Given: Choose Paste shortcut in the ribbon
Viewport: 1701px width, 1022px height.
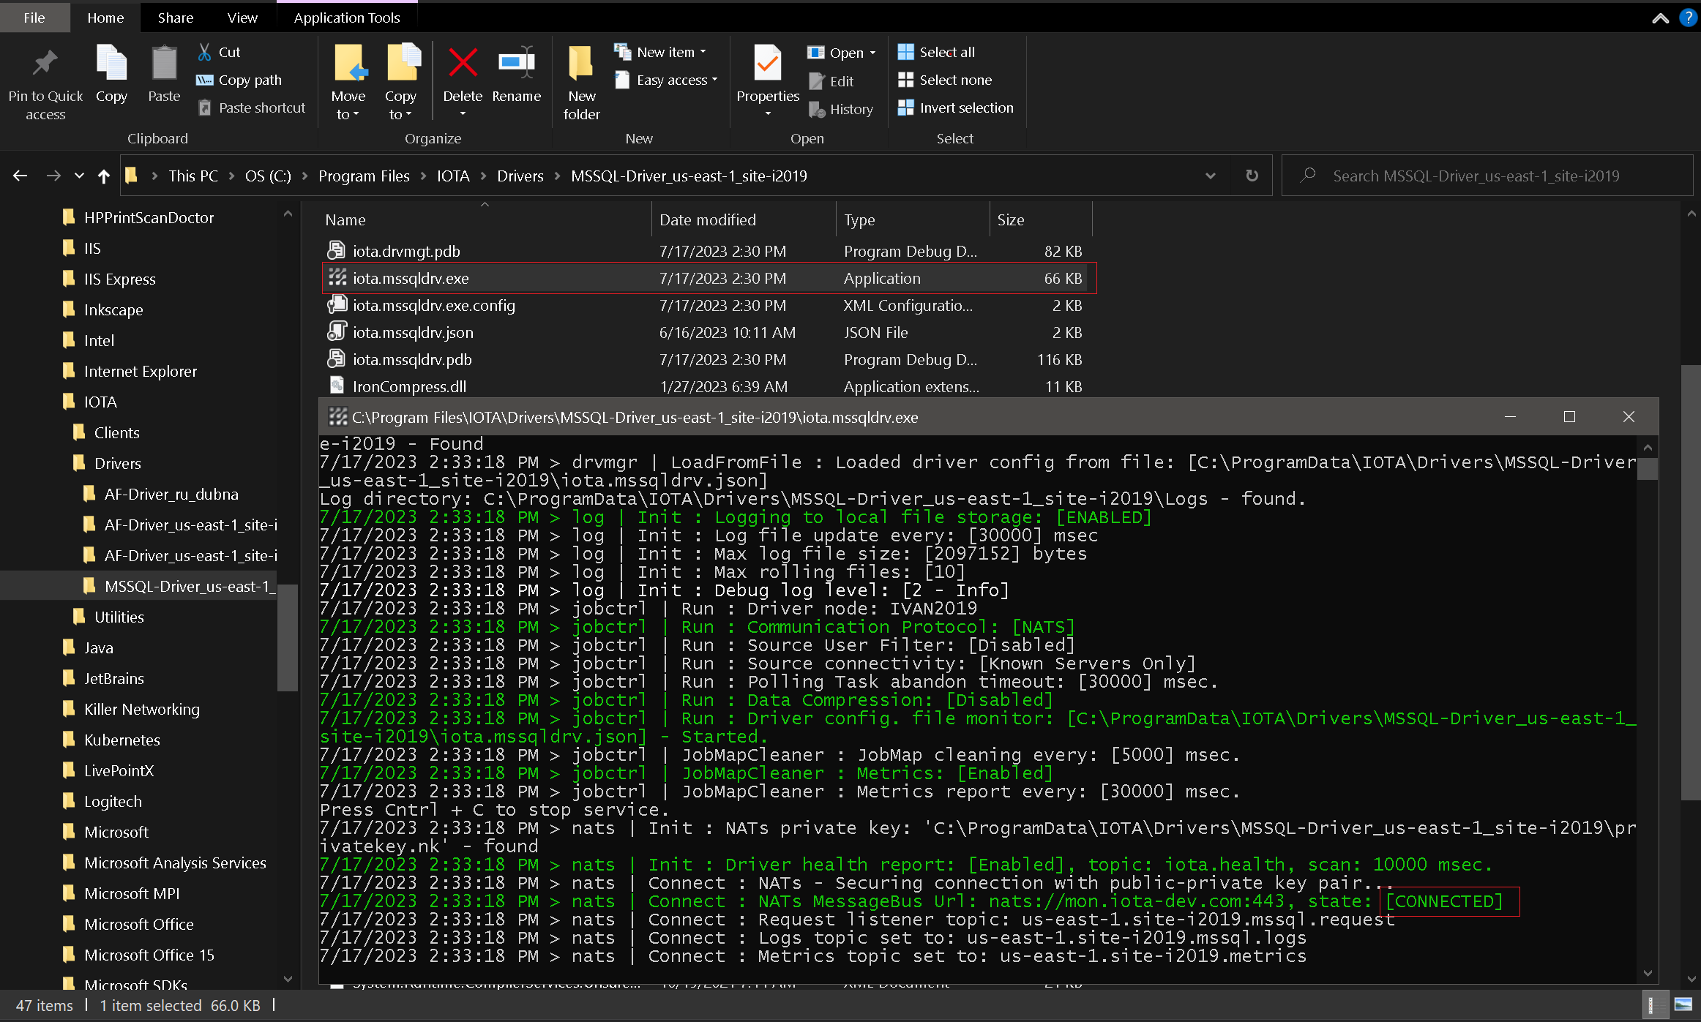Looking at the screenshot, I should point(252,108).
